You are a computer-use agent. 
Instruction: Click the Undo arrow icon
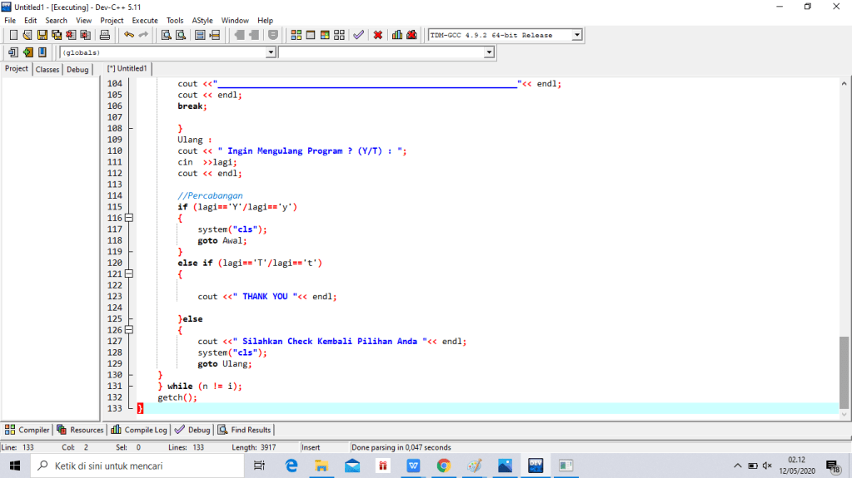[x=128, y=35]
